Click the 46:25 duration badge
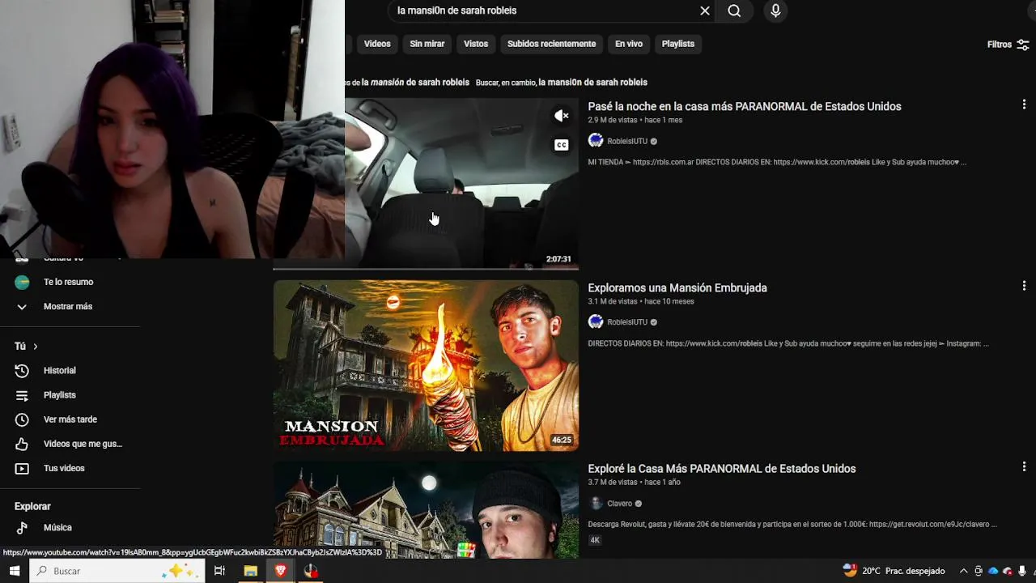This screenshot has height=583, width=1036. 562,440
